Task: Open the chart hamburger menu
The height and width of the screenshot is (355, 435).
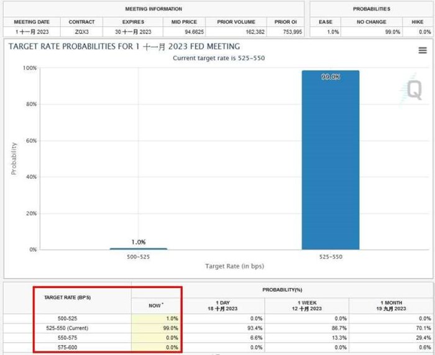Action: coord(423,50)
